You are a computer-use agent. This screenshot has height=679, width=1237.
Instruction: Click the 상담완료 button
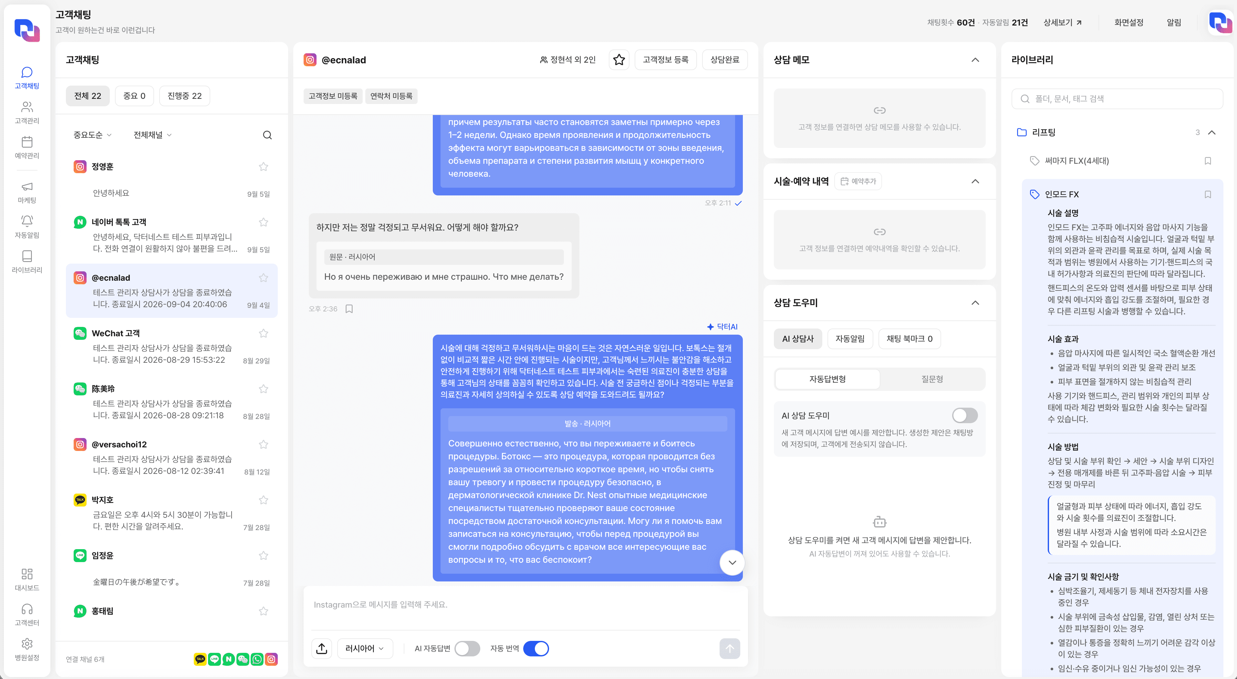tap(725, 59)
